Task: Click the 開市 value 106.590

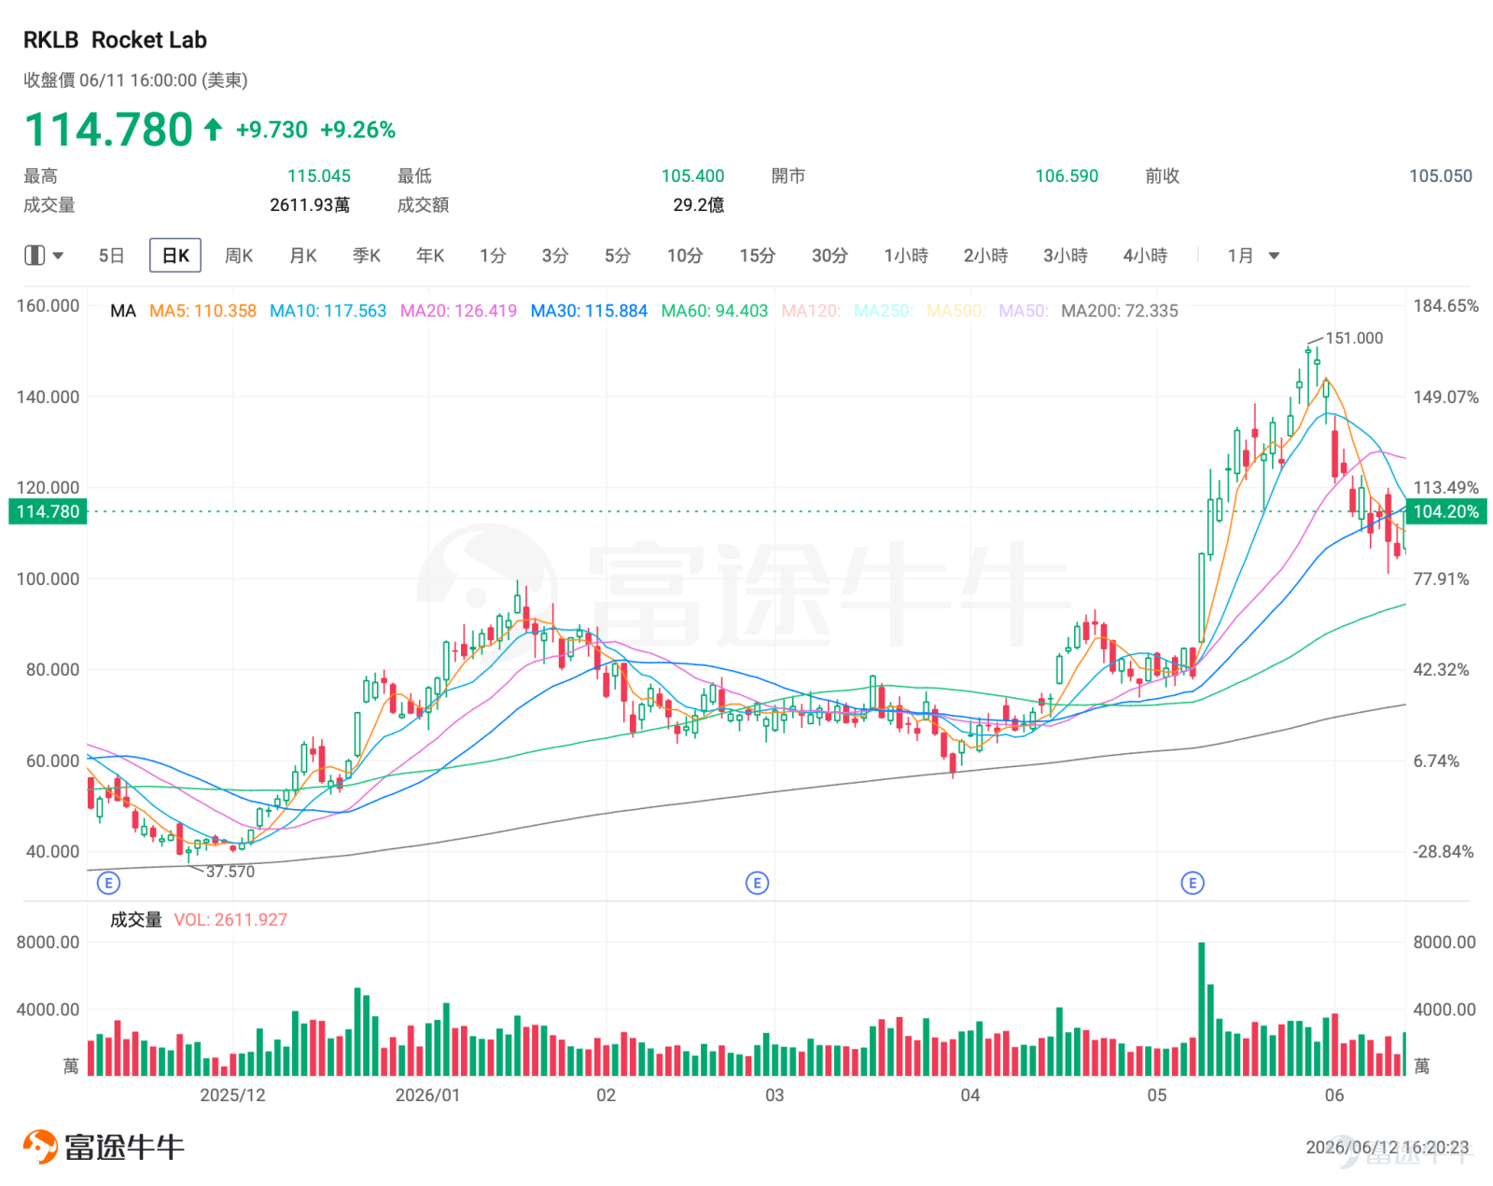Action: (x=1067, y=175)
